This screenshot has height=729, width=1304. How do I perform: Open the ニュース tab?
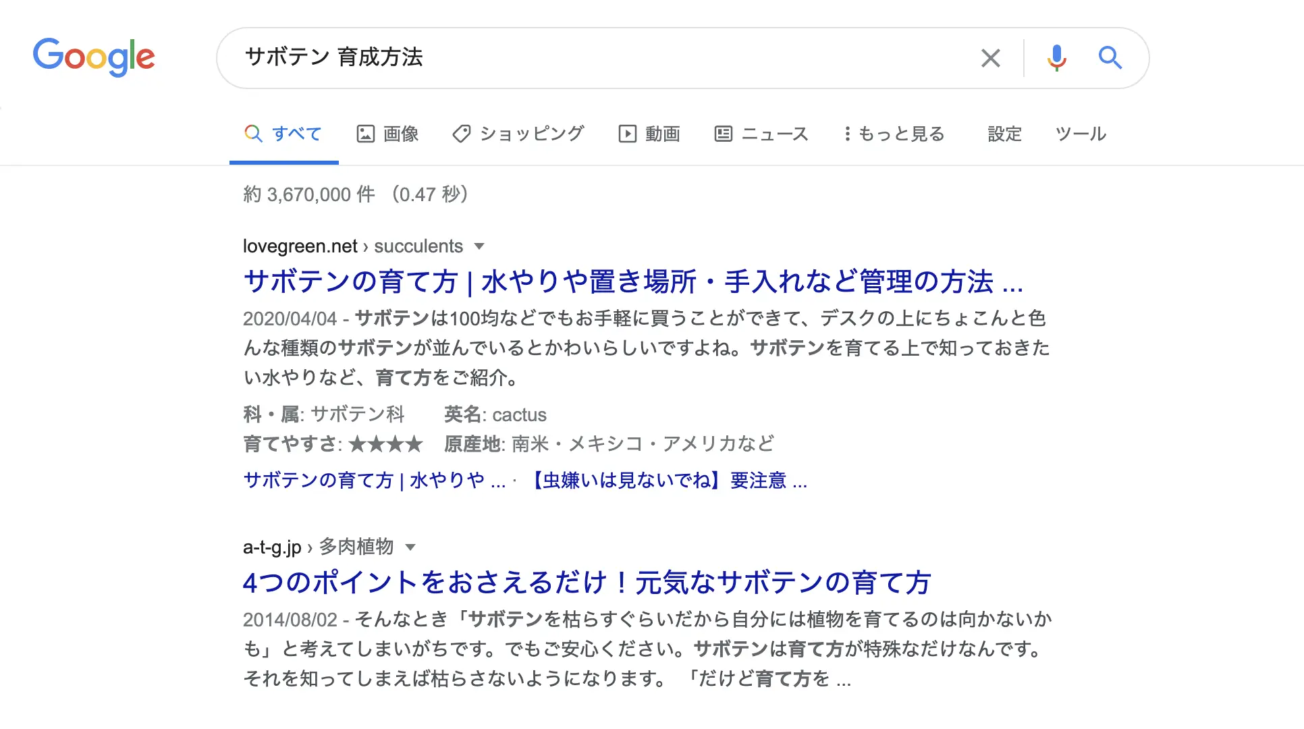pos(761,134)
